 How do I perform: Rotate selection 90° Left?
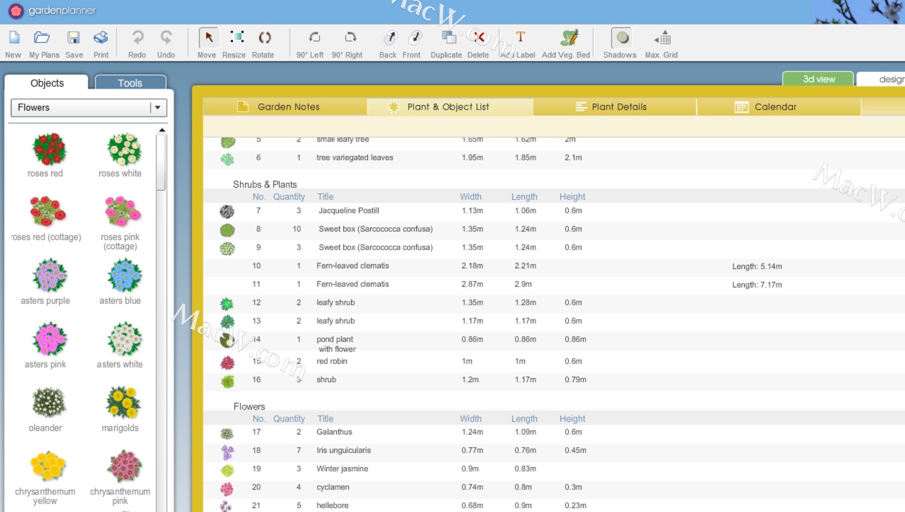(314, 38)
